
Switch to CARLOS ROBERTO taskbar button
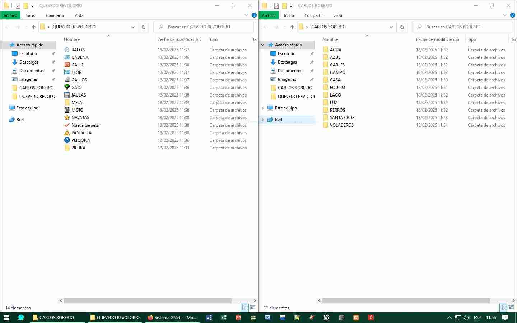pos(57,318)
